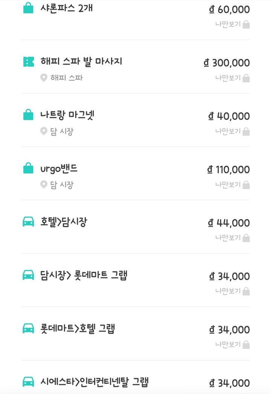
Task: Tap shopping bag icon beside urgo밴드
Action: (x=28, y=168)
